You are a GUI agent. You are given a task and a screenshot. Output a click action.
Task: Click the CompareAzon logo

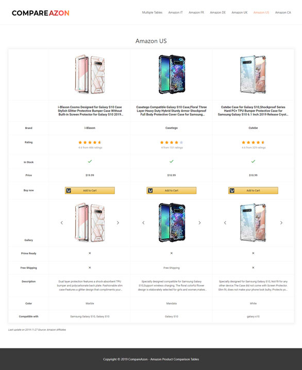[x=41, y=13]
